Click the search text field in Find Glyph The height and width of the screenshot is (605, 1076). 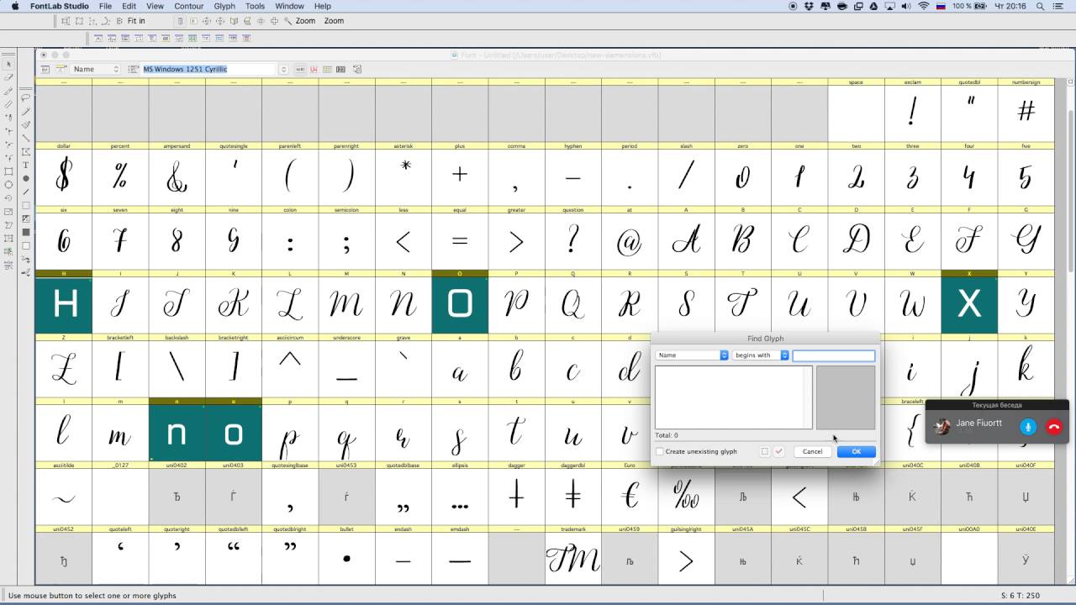coord(834,355)
